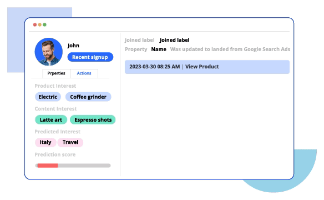Click the bold Joined label text

(x=174, y=40)
